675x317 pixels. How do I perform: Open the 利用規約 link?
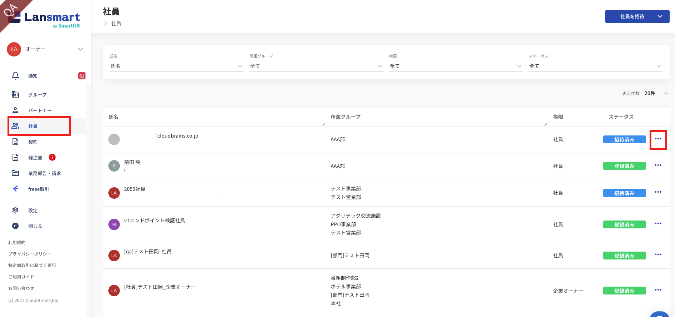17,242
